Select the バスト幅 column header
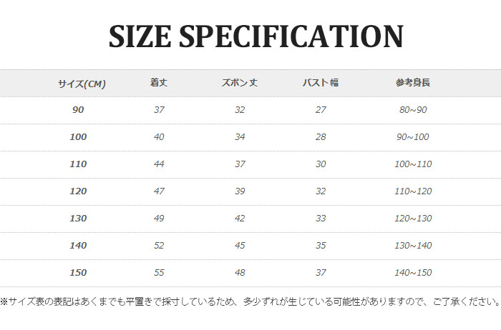The width and height of the screenshot is (501, 330). coord(321,83)
